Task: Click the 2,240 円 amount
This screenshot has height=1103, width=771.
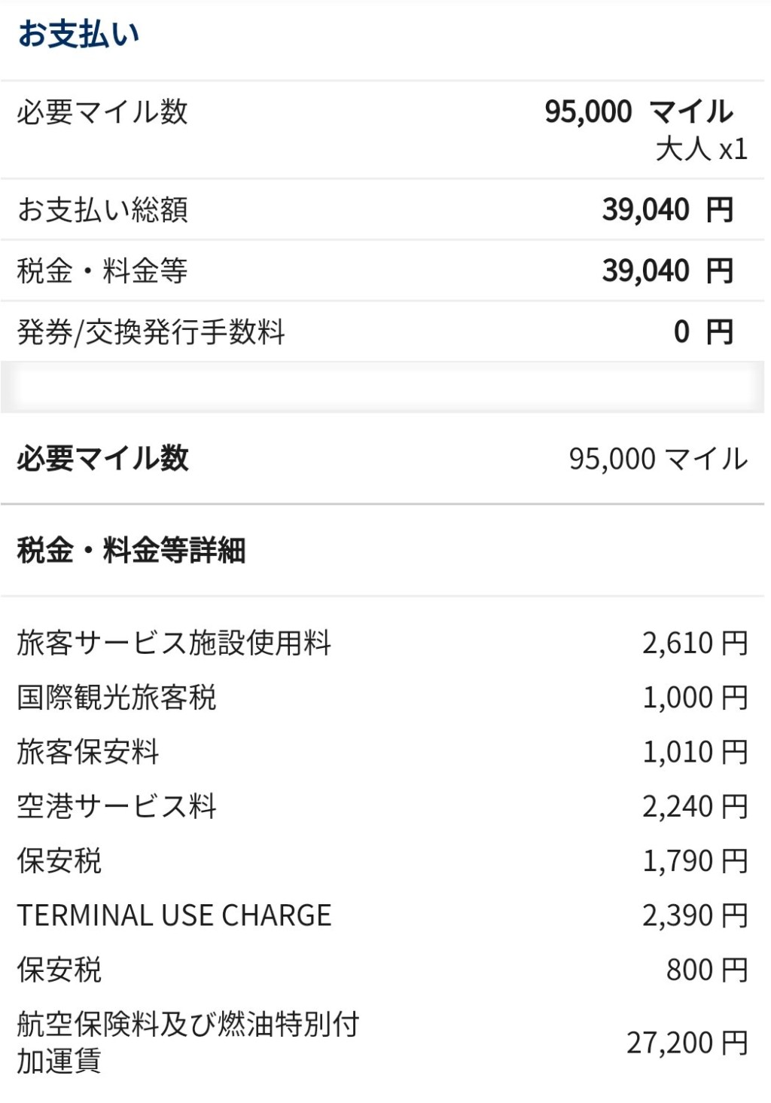Action: tap(694, 807)
